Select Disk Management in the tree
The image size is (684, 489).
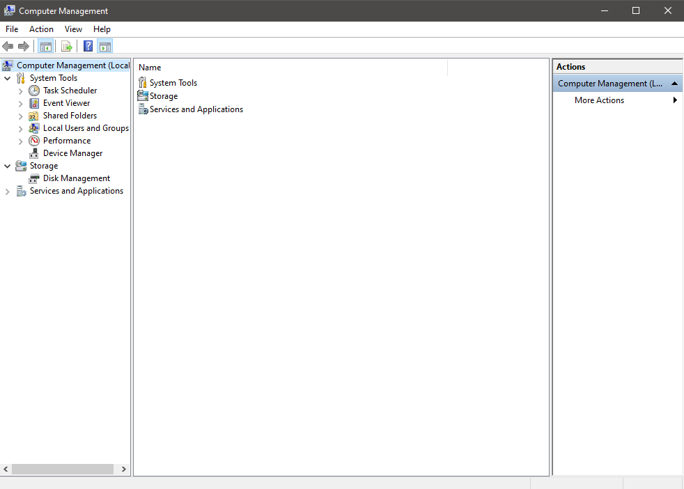click(x=77, y=178)
